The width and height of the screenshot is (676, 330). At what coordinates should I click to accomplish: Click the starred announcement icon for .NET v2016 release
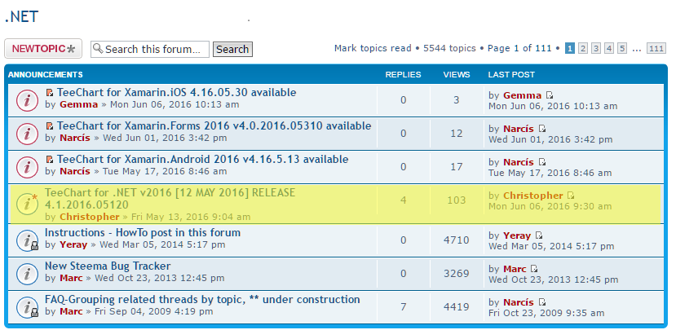[x=27, y=204]
